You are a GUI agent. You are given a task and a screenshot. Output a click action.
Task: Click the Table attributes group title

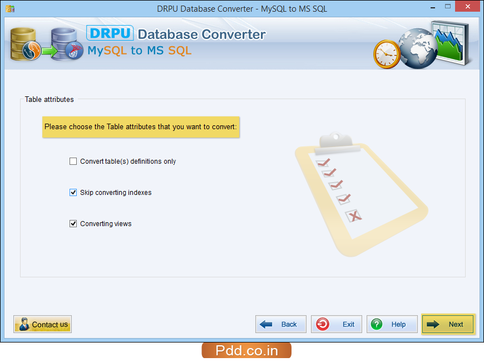(x=50, y=100)
